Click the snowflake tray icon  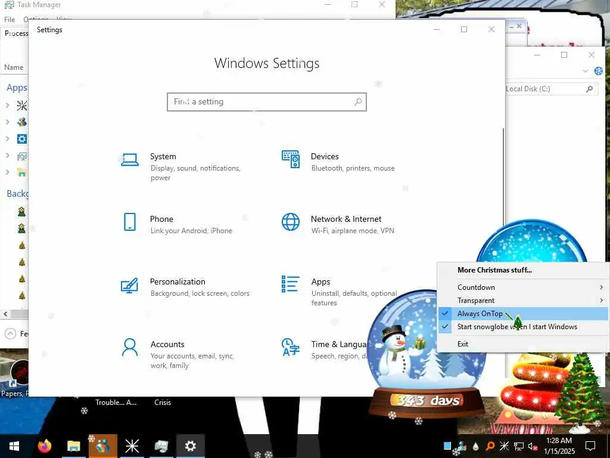504,446
